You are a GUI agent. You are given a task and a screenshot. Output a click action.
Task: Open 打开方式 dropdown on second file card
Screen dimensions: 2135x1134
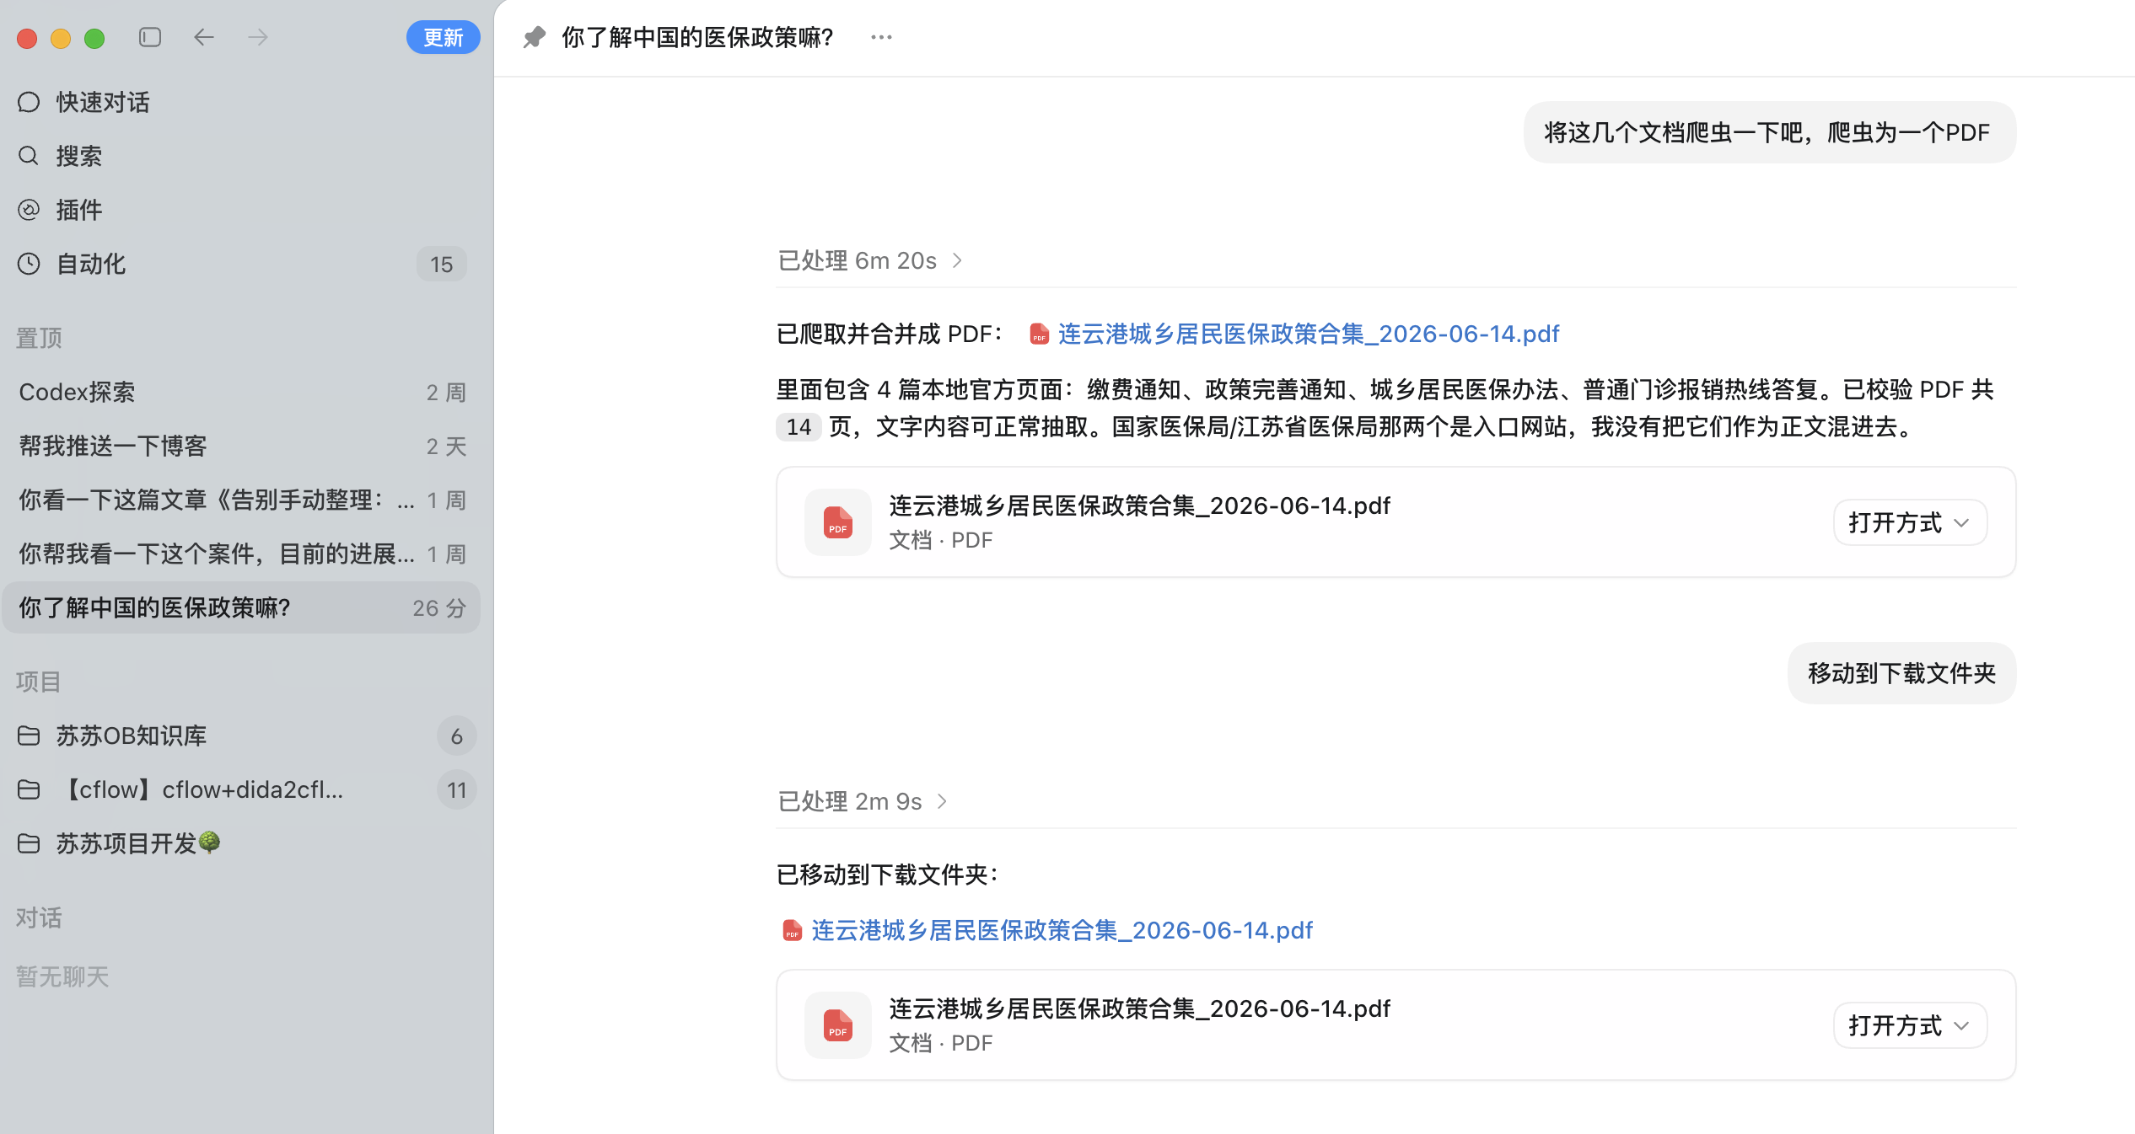pos(1910,1025)
